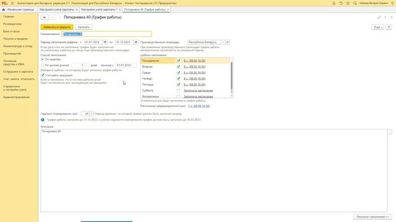
Task: Open the Администрирование section
Action: (16, 97)
